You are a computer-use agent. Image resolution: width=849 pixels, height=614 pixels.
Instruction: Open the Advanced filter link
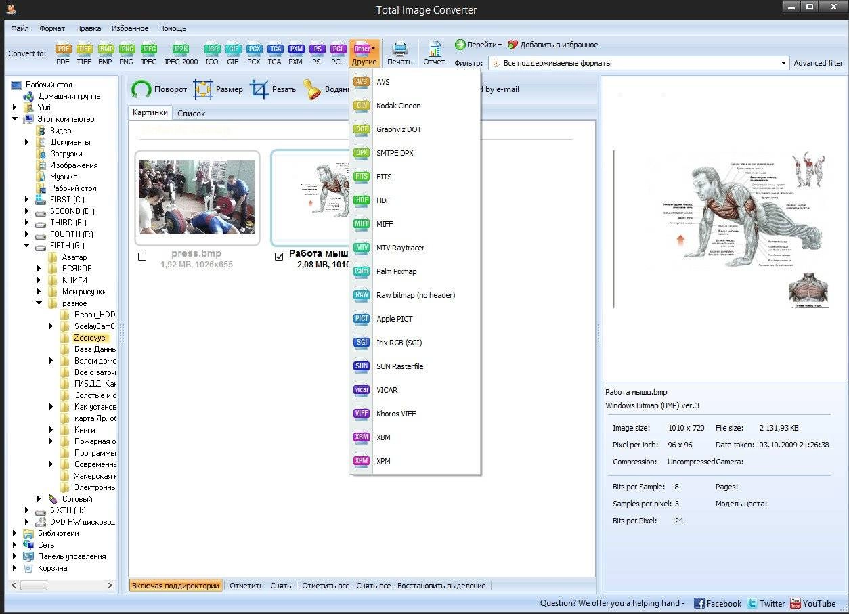pos(818,63)
